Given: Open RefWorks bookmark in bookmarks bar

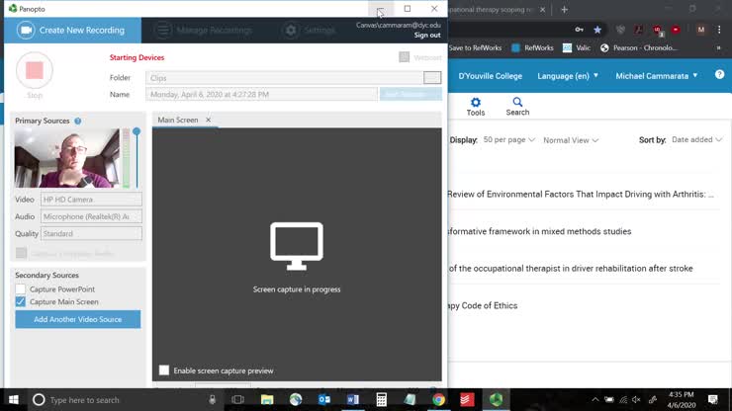Looking at the screenshot, I should coord(532,47).
